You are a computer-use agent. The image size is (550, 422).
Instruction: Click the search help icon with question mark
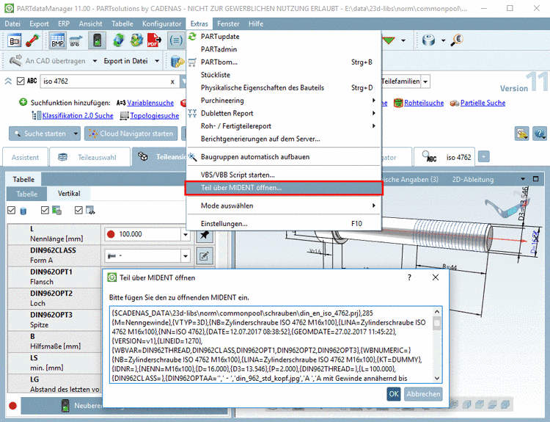(540, 134)
